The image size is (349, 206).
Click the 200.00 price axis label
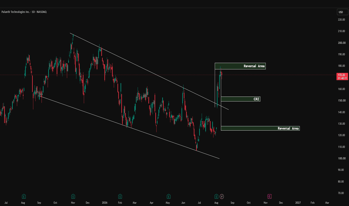[342, 43]
